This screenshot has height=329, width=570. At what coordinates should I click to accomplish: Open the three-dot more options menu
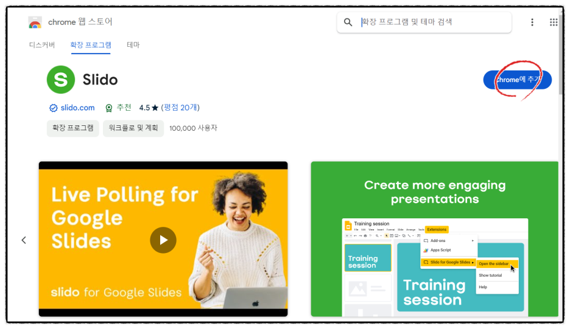coord(532,22)
